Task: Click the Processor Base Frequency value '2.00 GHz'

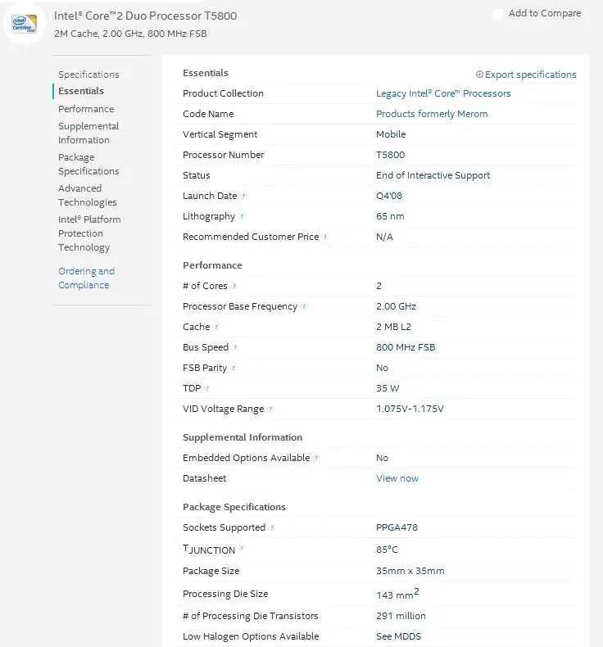Action: (396, 306)
